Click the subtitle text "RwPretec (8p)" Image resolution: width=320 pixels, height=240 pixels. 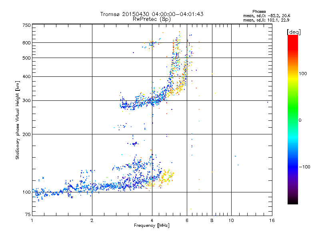point(152,19)
